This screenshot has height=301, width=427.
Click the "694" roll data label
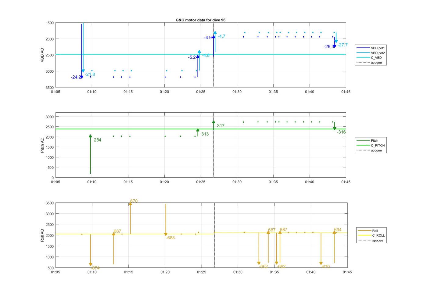338,230
